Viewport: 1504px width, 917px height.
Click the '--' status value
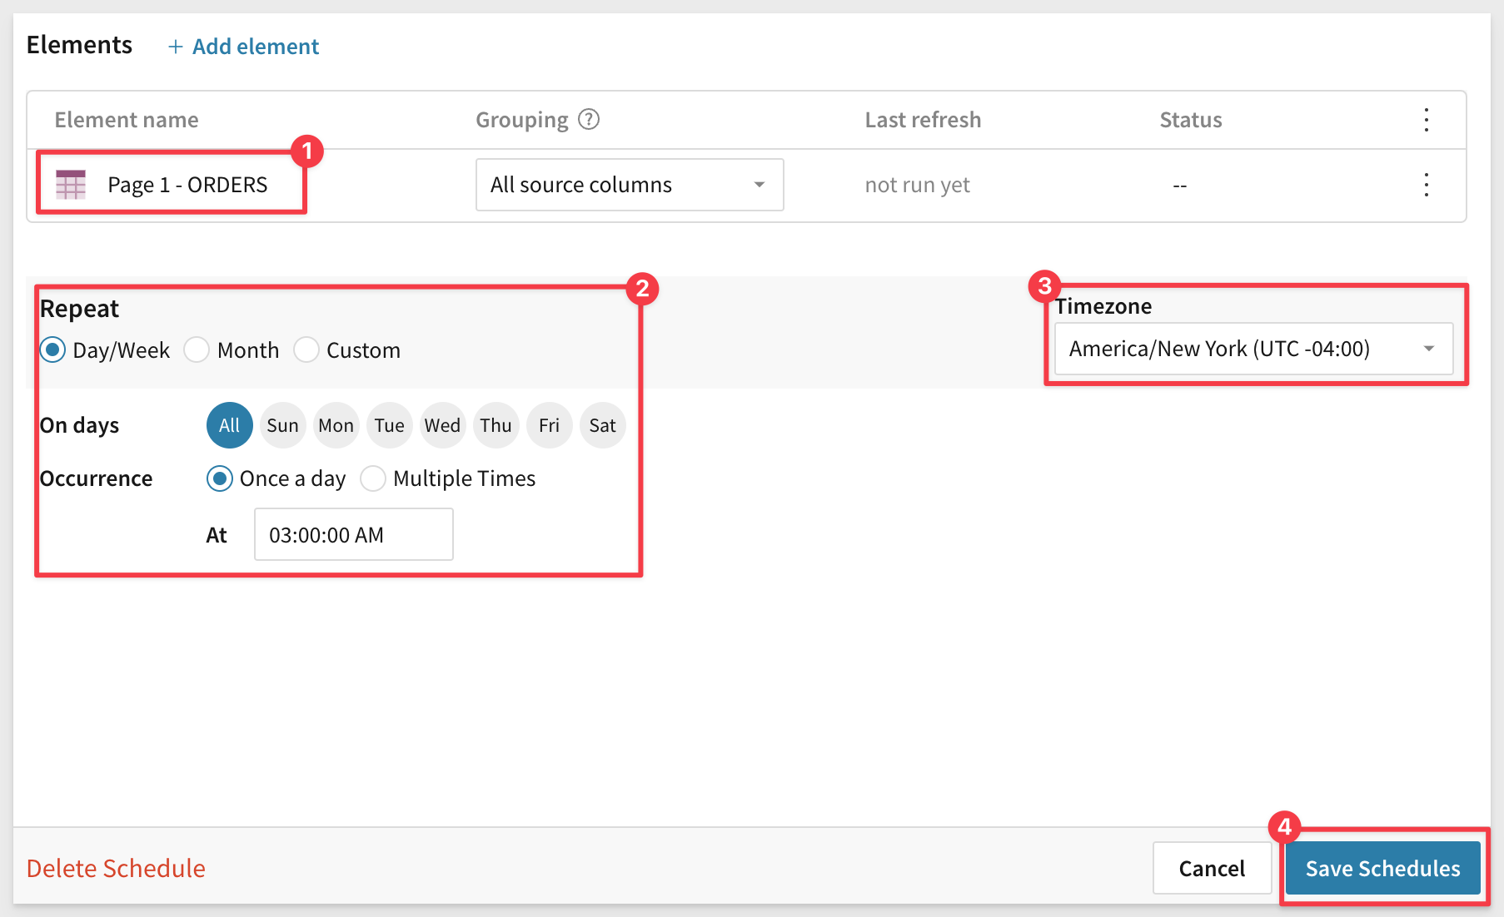click(1180, 186)
